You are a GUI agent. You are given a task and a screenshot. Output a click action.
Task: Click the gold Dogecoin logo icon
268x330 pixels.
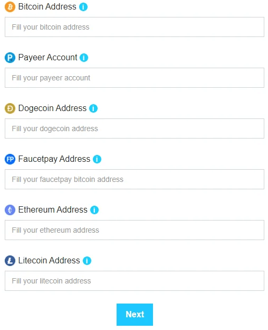(10, 108)
